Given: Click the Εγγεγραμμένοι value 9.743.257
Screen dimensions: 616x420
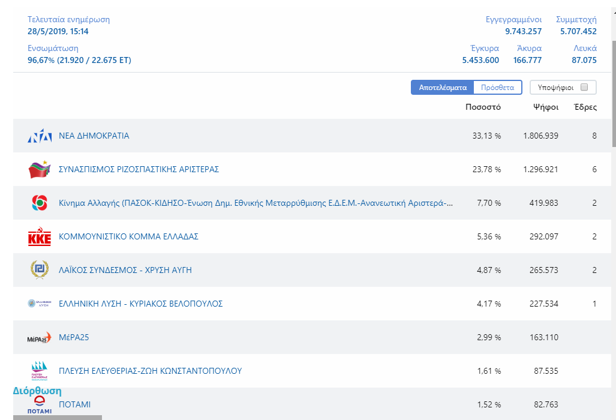Looking at the screenshot, I should (x=523, y=31).
